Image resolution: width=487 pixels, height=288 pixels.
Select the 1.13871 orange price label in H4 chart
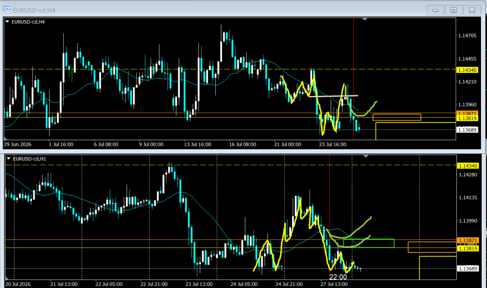coord(468,113)
